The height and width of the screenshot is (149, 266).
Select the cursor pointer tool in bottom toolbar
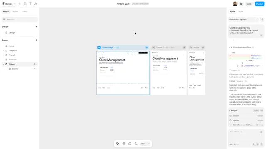[x=118, y=144]
